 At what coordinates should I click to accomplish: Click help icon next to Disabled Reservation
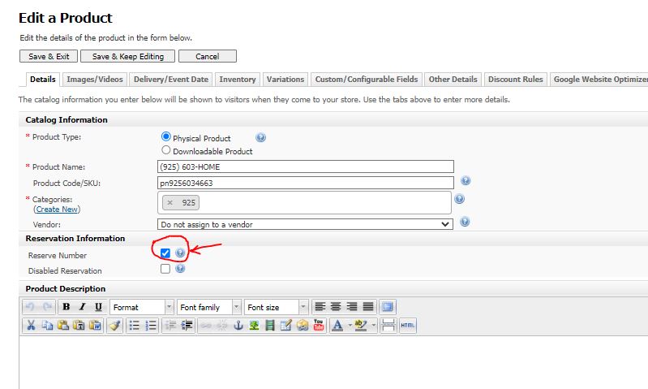180,268
